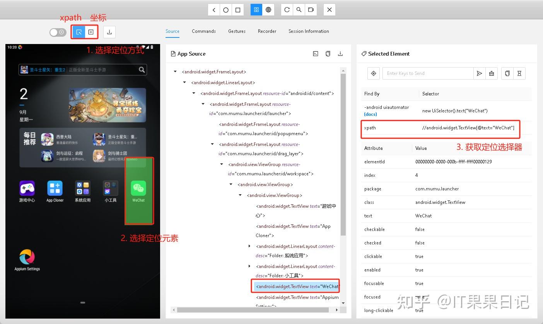The width and height of the screenshot is (543, 324).
Task: Download the App Source XML
Action: [340, 54]
